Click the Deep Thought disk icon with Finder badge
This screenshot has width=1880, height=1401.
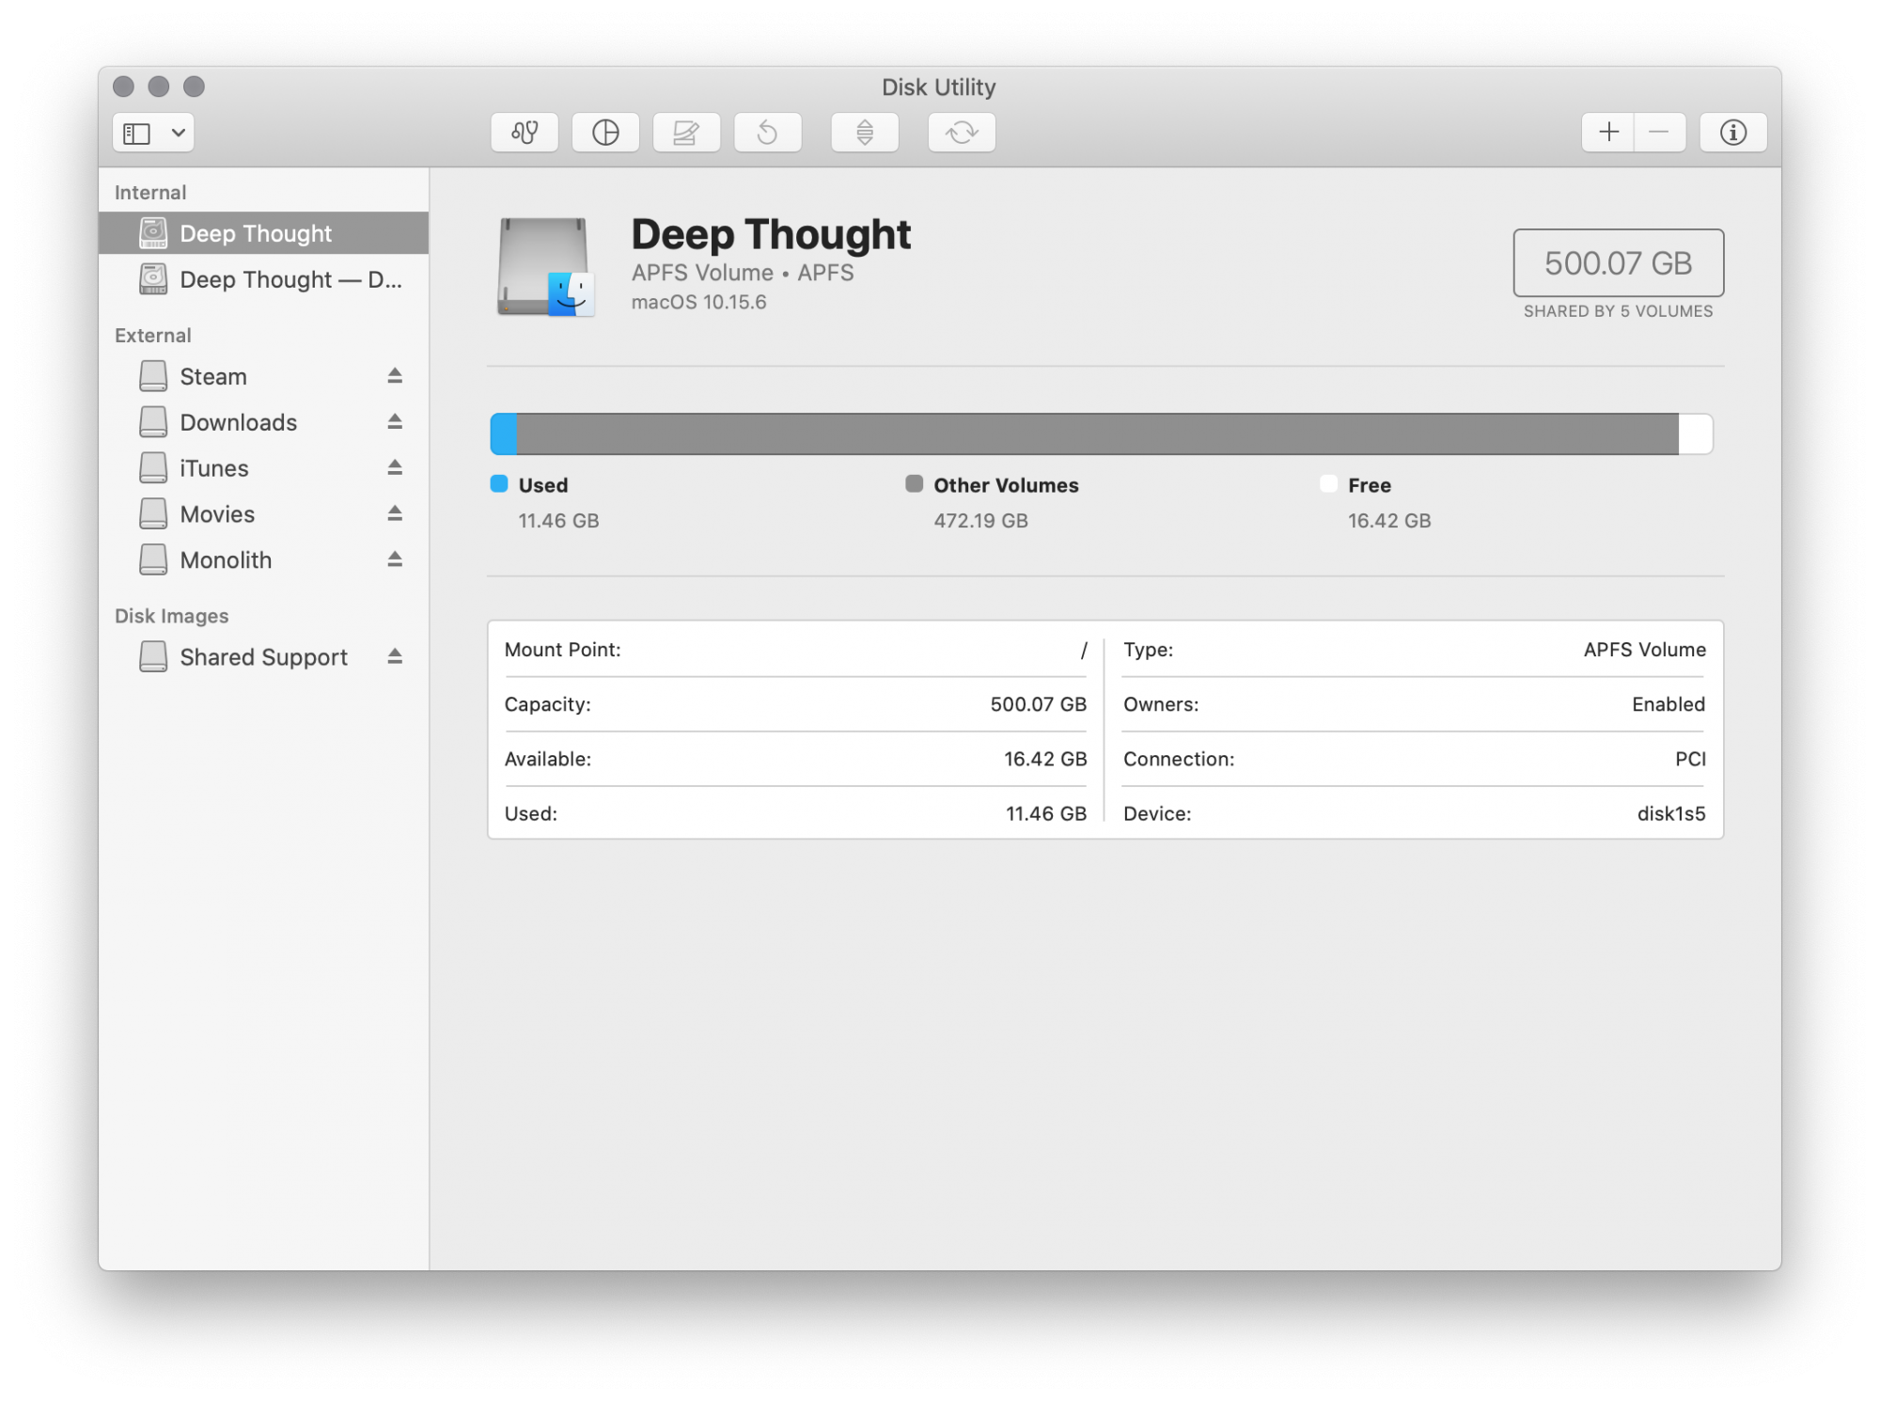pyautogui.click(x=546, y=267)
